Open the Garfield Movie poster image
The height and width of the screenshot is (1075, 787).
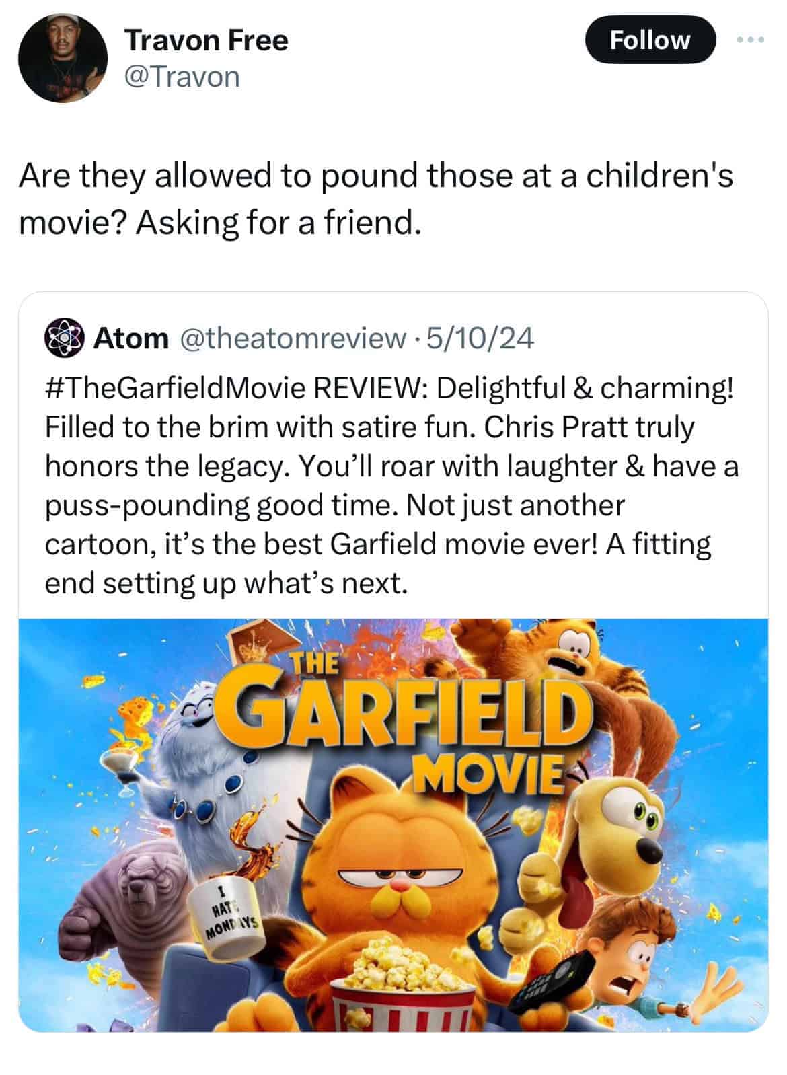393,825
